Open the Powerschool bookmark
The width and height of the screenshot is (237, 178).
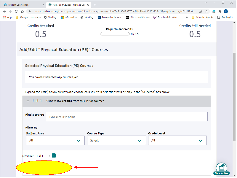(111, 17)
